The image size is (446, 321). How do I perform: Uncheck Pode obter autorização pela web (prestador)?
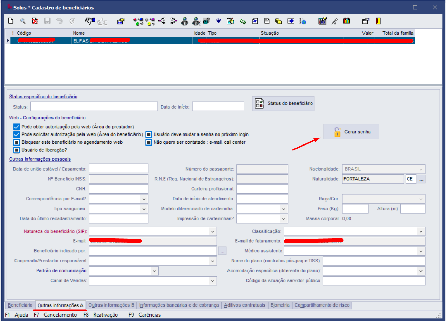point(17,127)
